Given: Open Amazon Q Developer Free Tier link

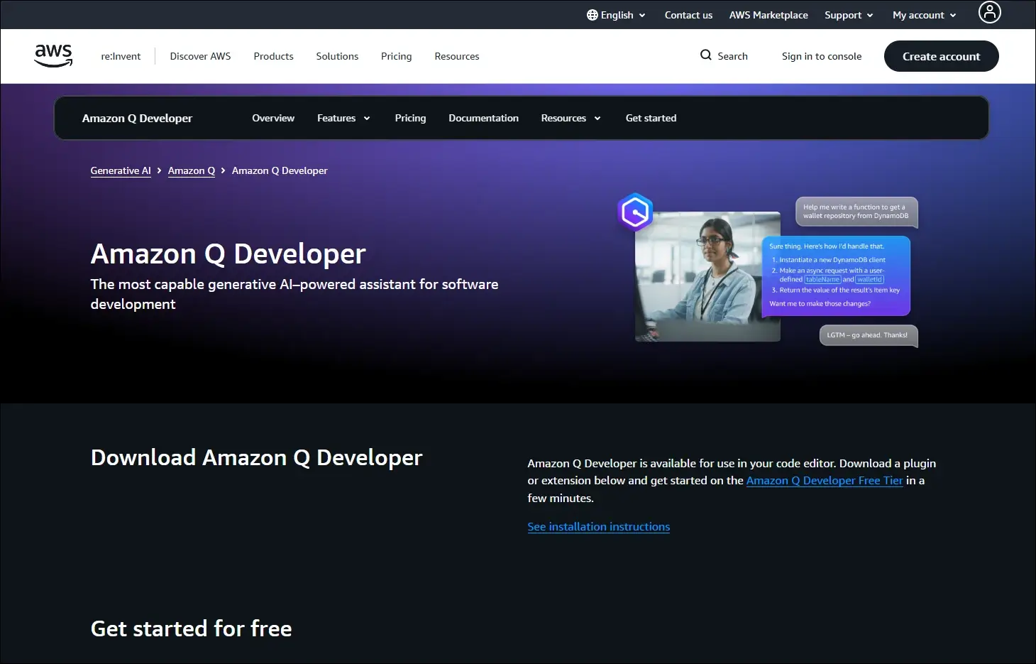Looking at the screenshot, I should tap(825, 481).
